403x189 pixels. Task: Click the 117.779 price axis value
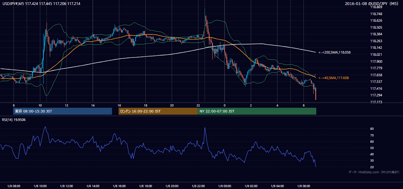(x=376, y=68)
